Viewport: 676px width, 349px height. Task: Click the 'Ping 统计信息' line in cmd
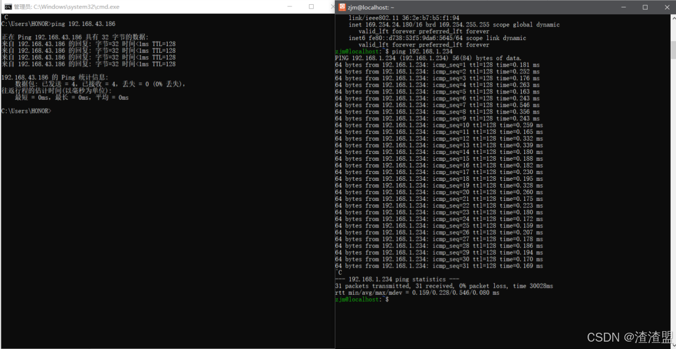[x=55, y=77]
